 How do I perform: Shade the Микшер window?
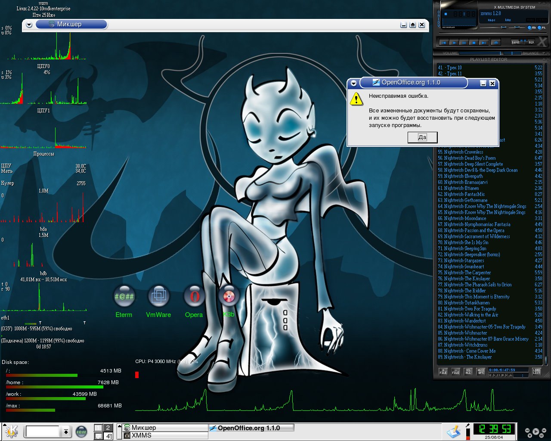pos(412,25)
